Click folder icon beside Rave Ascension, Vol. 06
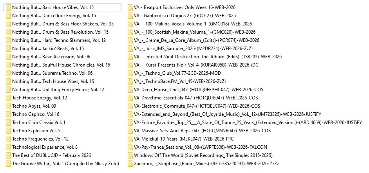Viewport: 369px width, 173px height. 8,57
